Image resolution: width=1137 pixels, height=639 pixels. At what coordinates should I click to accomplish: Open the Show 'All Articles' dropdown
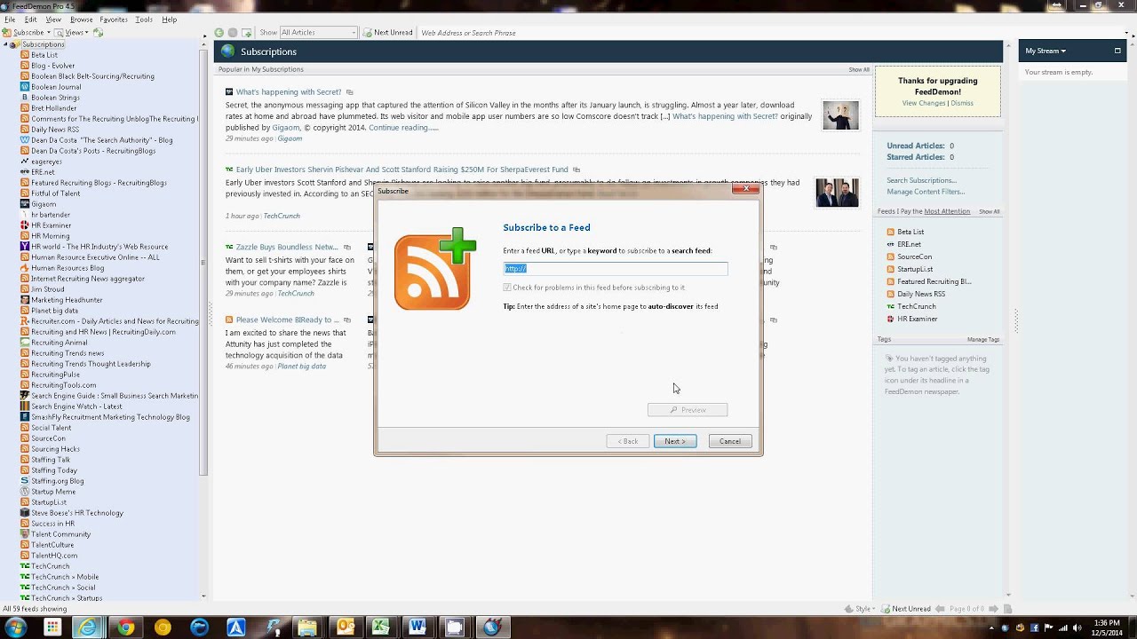[x=318, y=33]
